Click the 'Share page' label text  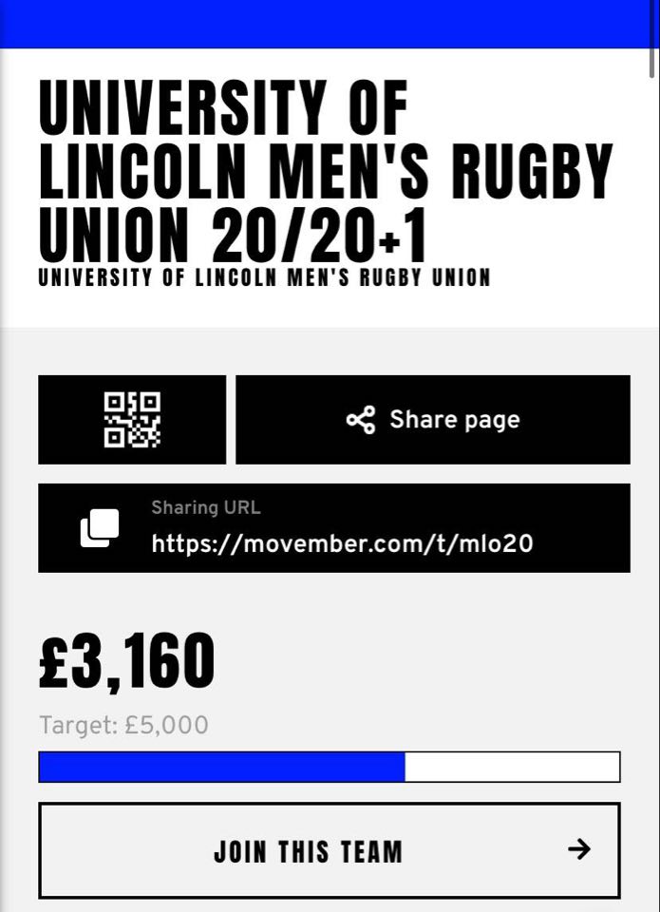pos(455,420)
